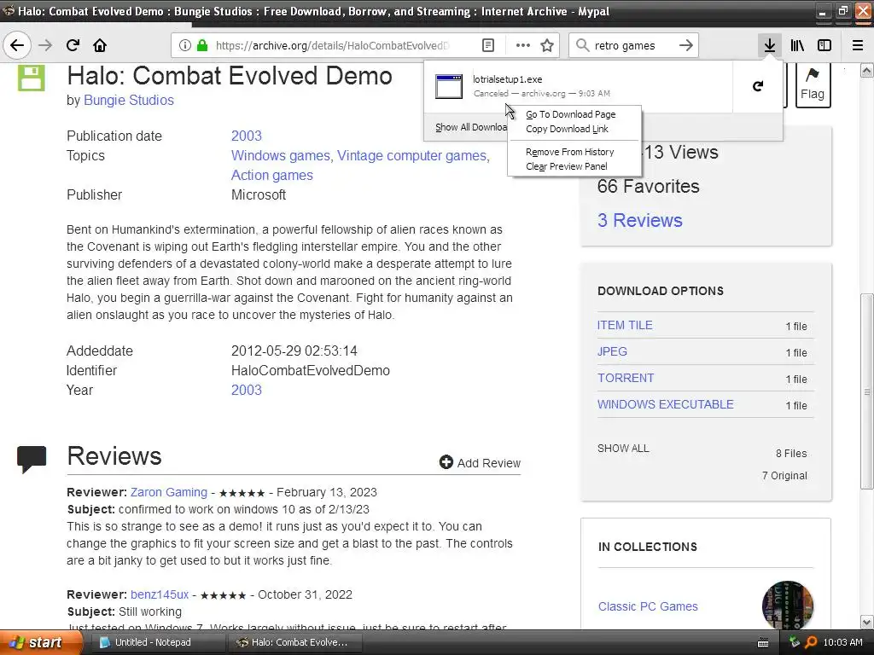
Task: Open the 2003 Year link
Action: (x=247, y=390)
